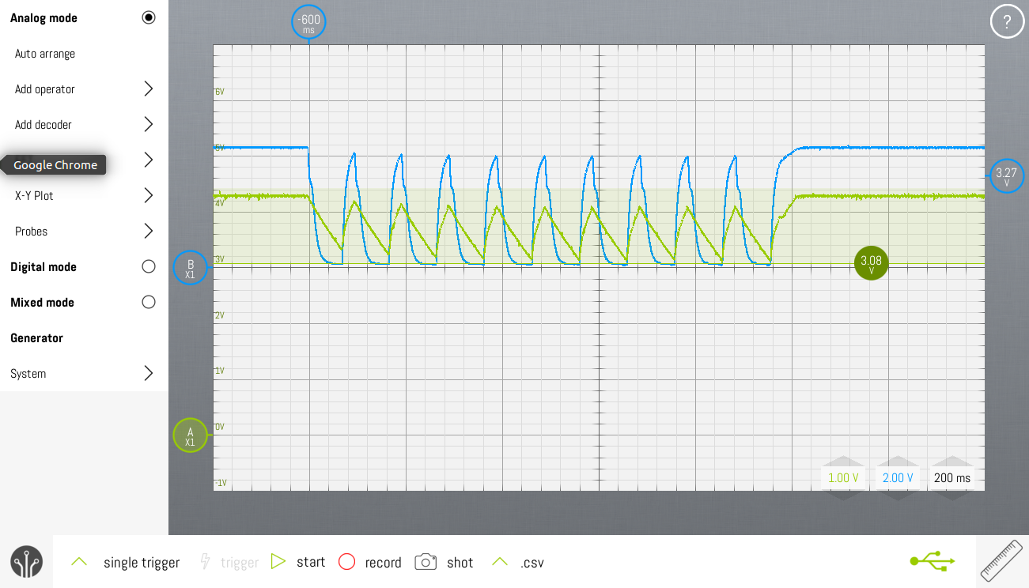Open the help question mark icon
The height and width of the screenshot is (588, 1029).
click(x=1007, y=21)
